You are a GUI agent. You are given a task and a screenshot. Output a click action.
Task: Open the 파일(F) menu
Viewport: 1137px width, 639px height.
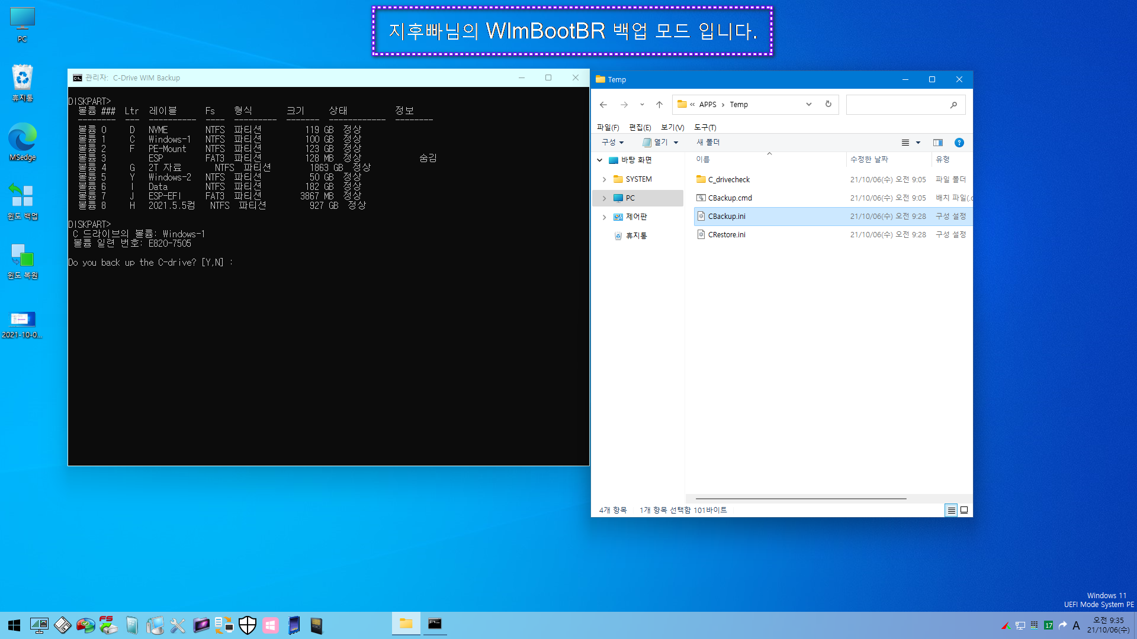coord(608,127)
